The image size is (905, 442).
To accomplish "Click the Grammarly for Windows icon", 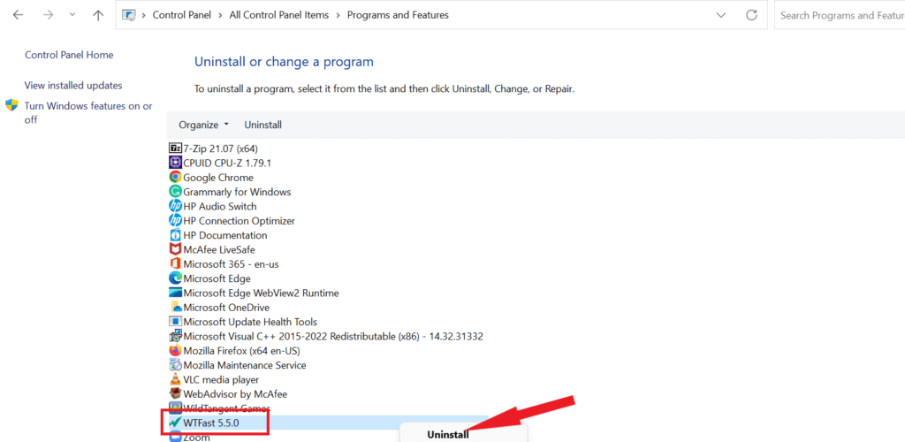I will pyautogui.click(x=175, y=192).
